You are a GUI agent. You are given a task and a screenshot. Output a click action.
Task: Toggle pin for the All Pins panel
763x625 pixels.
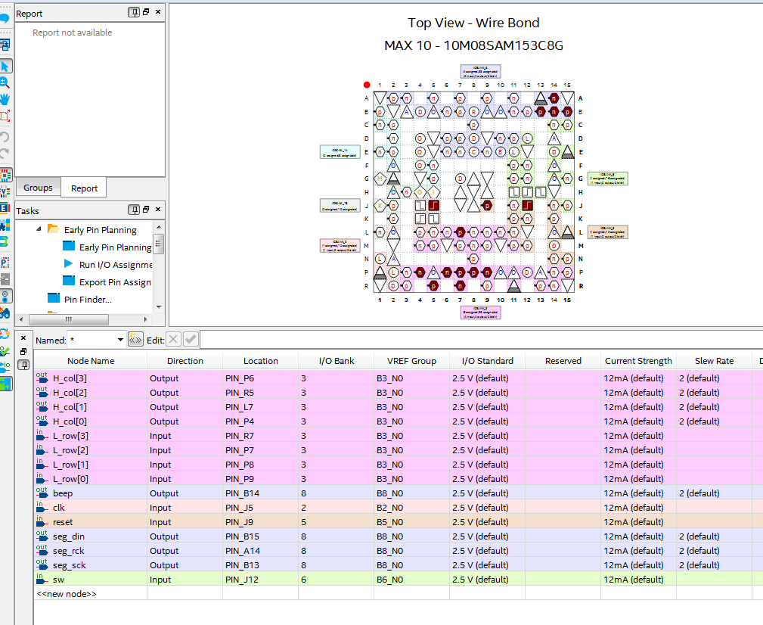[x=23, y=364]
